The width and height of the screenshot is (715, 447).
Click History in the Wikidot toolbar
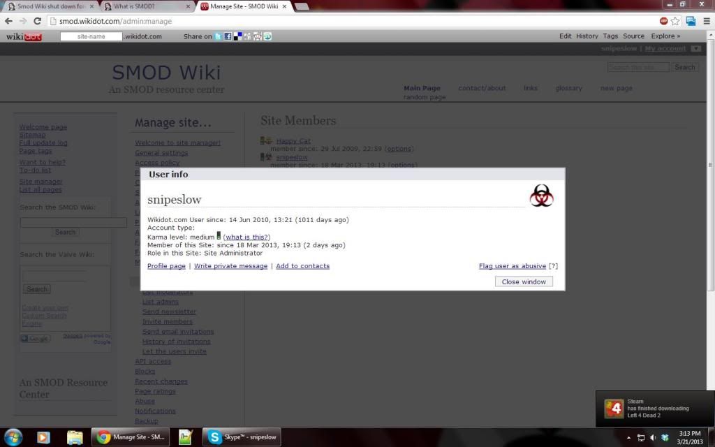click(x=587, y=36)
